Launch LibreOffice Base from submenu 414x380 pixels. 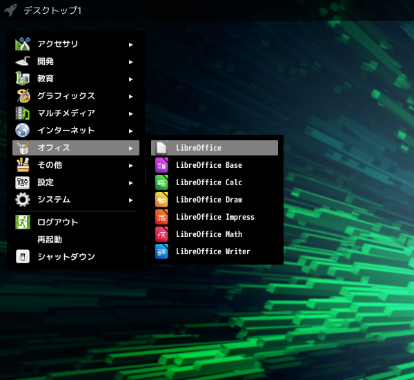pos(215,165)
